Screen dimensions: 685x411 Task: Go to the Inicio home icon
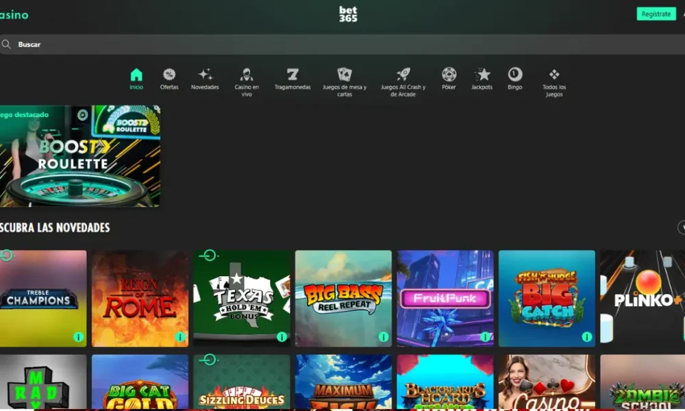click(136, 75)
